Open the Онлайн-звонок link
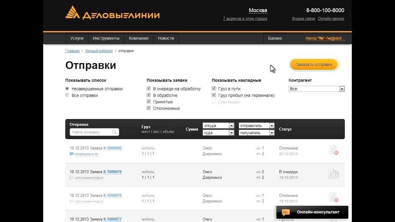Image resolution: width=395 pixels, height=222 pixels. (x=331, y=18)
